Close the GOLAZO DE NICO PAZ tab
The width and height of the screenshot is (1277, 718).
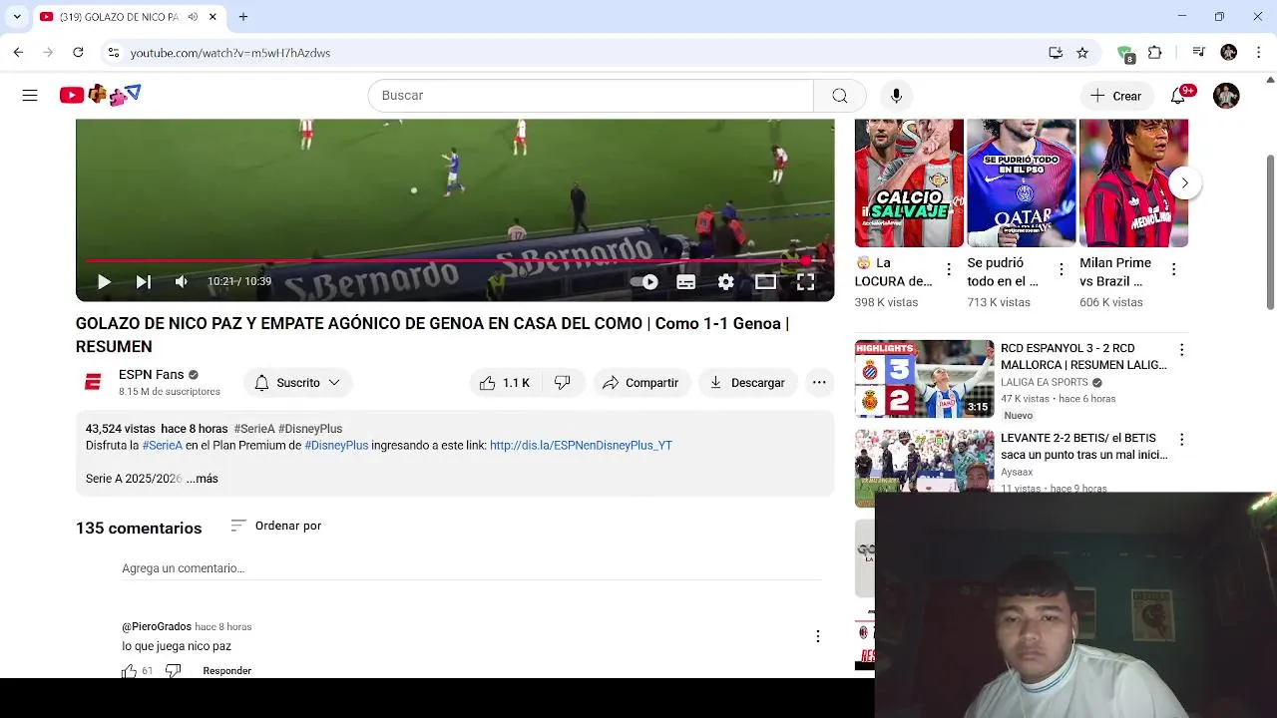tap(213, 17)
